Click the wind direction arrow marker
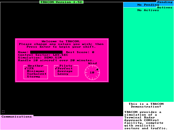Screen dimensions: 174x130 tap(97, 70)
